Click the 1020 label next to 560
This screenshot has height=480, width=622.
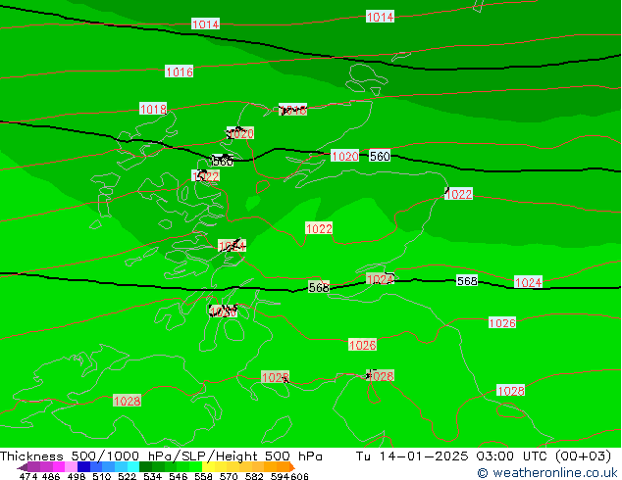pos(344,156)
